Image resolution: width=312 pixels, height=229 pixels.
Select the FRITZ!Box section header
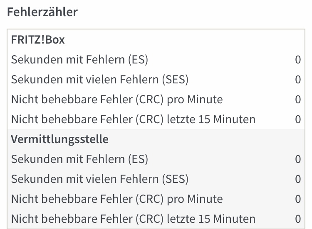[38, 40]
